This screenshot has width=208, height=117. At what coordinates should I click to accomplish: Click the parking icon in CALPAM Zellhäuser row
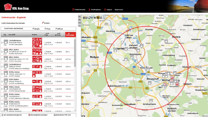[x=37, y=67]
